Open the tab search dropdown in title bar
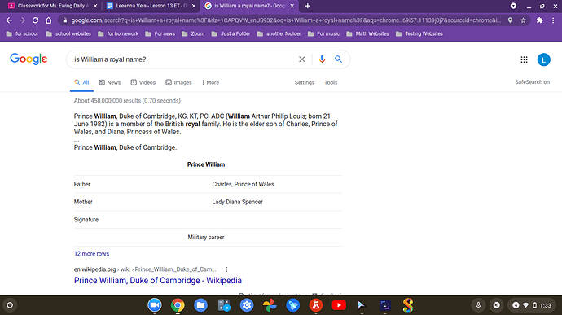The image size is (562, 315). [513, 6]
